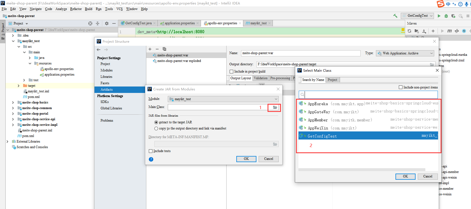Go back arrow in Project Structure
Viewport: 471px width, 209px height.
tap(99, 50)
